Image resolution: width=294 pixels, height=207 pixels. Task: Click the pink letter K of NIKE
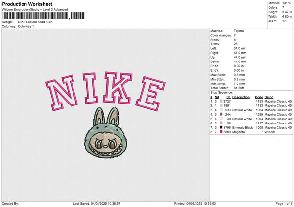[x=117, y=88]
